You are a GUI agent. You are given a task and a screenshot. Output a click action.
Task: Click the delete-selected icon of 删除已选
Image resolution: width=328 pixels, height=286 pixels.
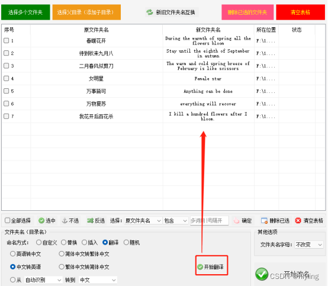pyautogui.click(x=264, y=220)
